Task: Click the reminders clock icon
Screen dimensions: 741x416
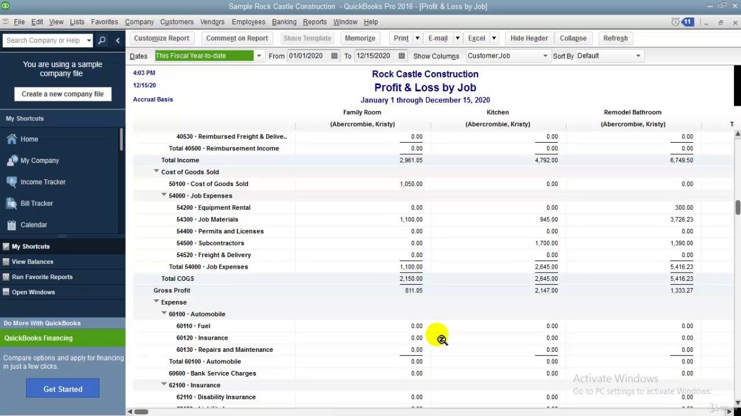Action: point(675,22)
